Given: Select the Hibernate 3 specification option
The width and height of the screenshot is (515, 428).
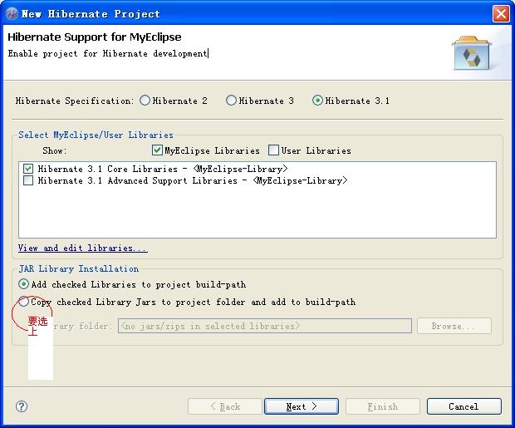Looking at the screenshot, I should coord(231,101).
